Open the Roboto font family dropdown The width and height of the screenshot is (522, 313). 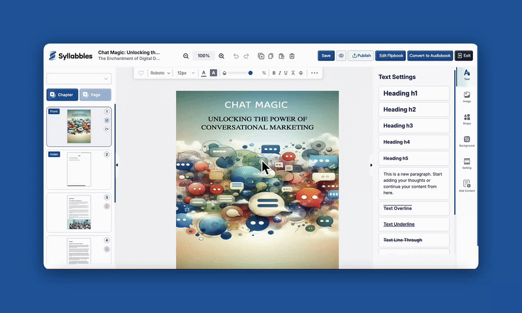(x=160, y=73)
